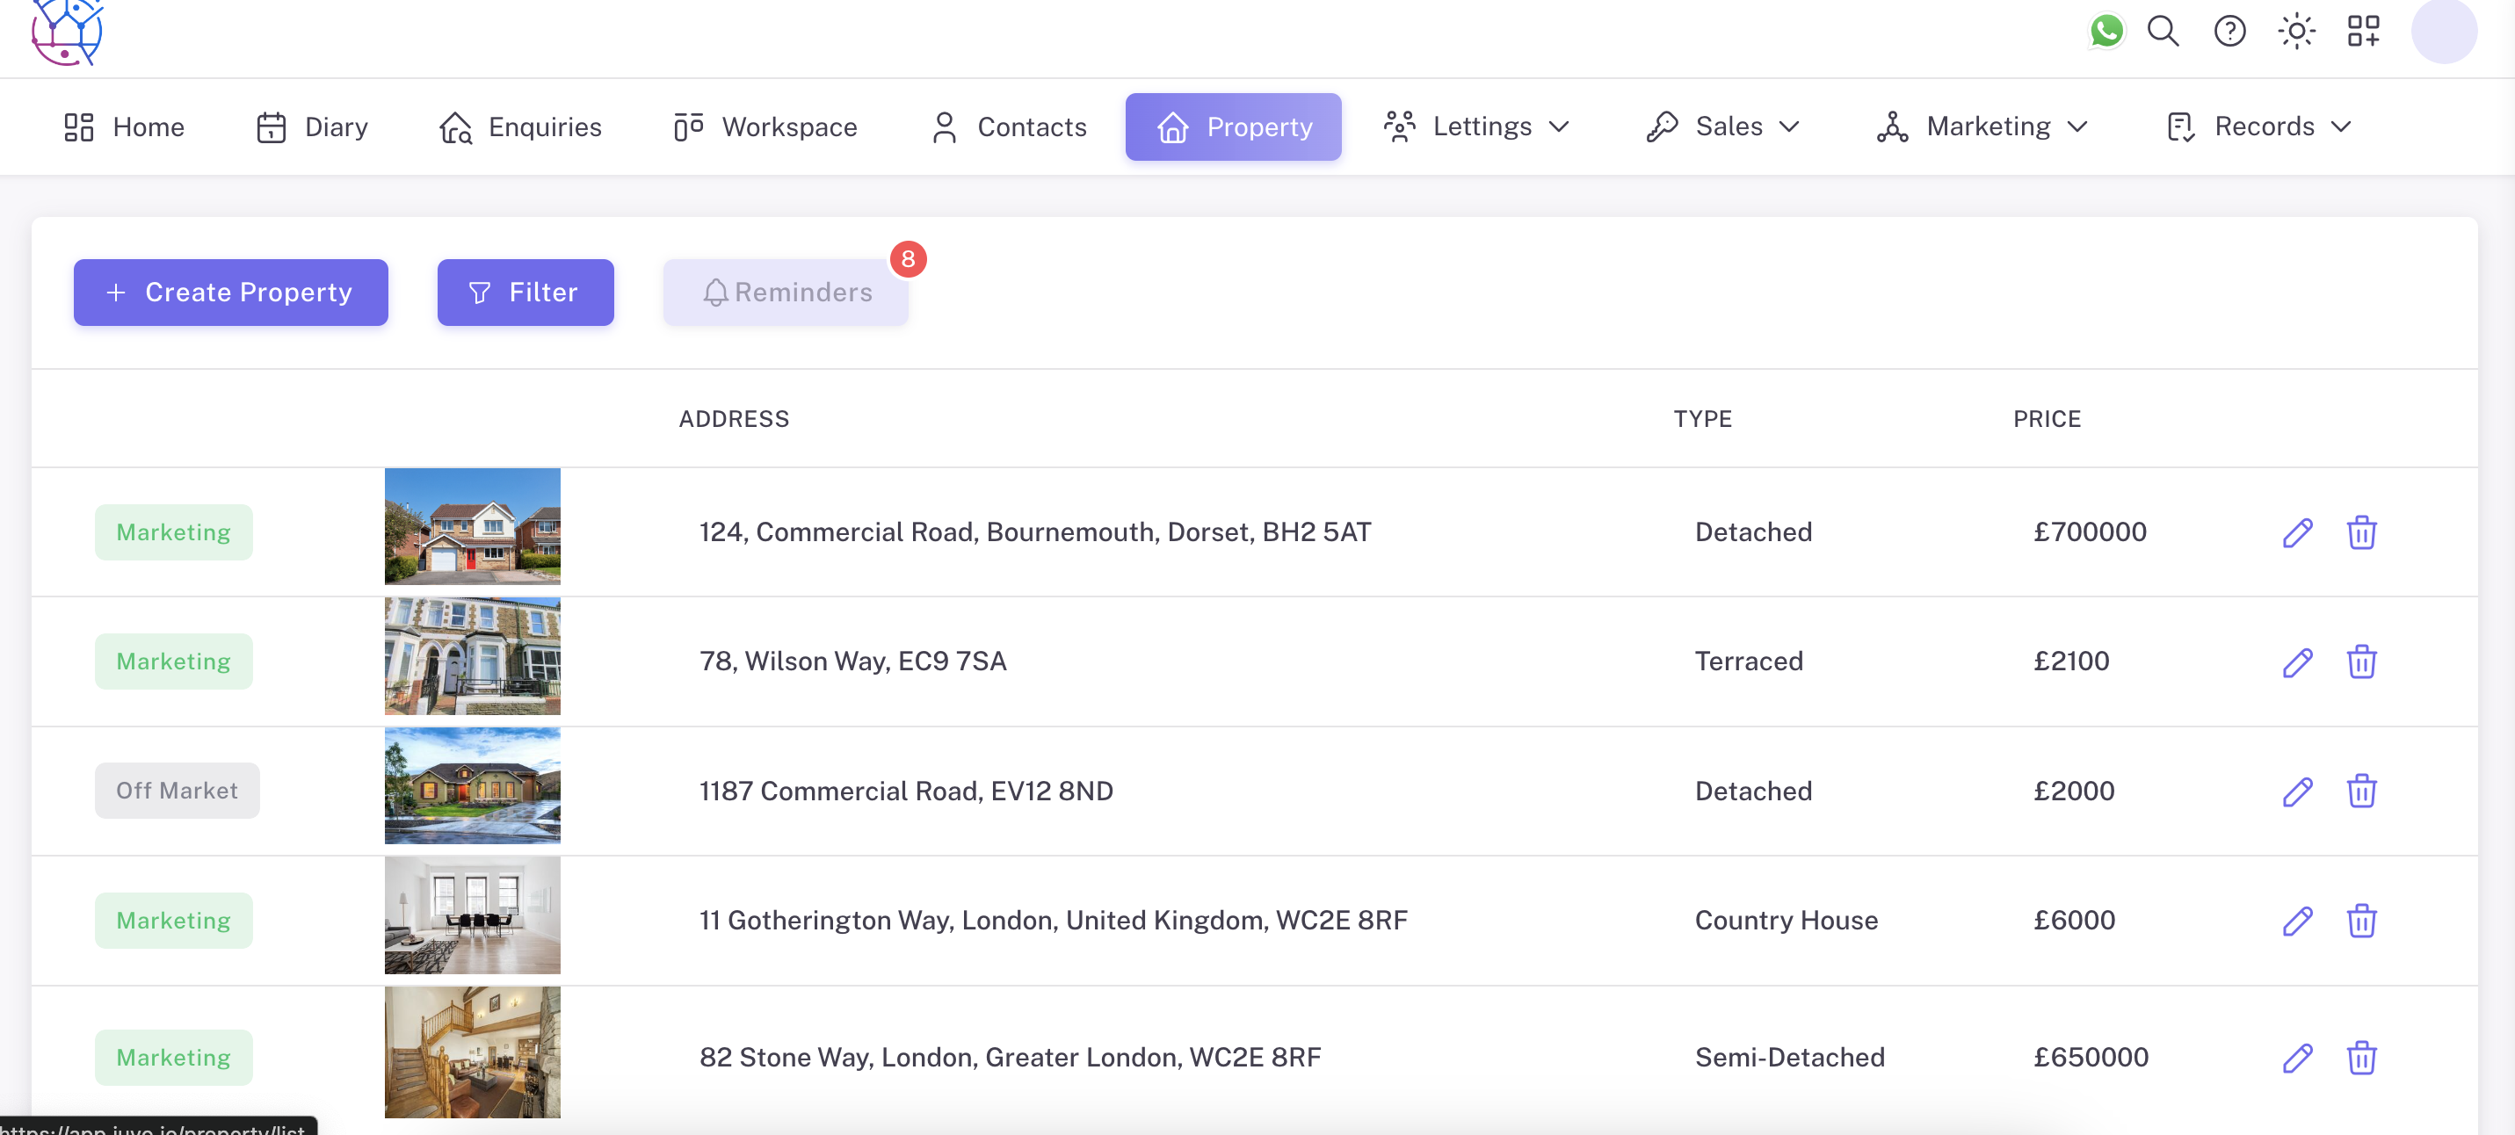
Task: Expand the Sales dropdown menu
Action: 1722,127
